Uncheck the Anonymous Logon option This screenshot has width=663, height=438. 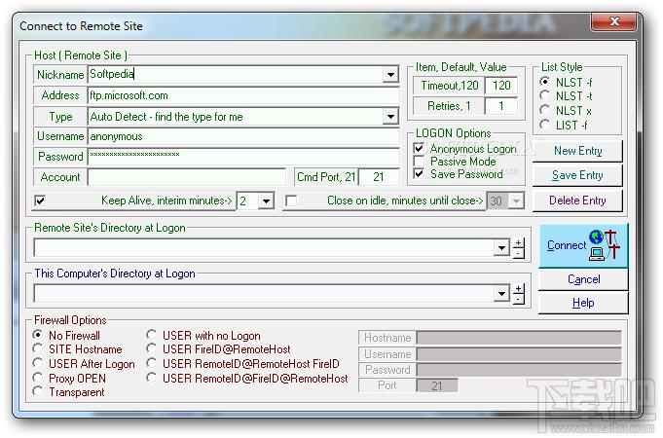[x=419, y=148]
